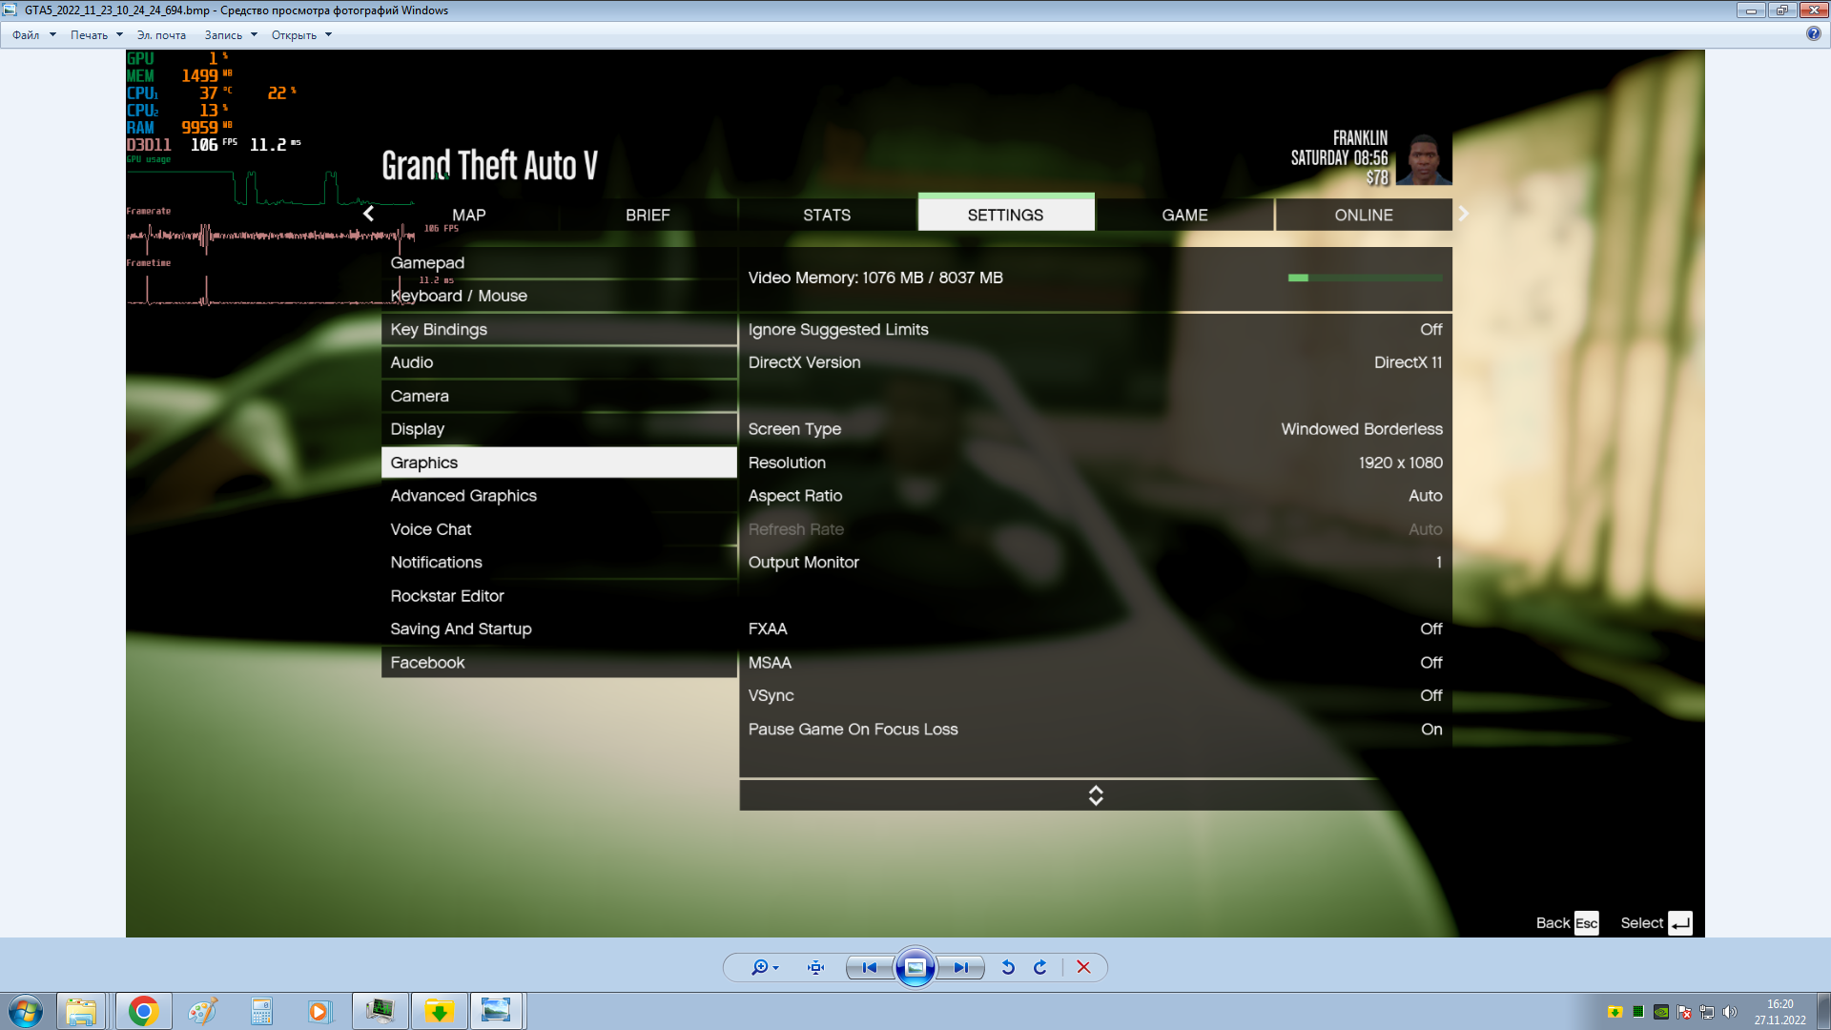Delete the photo with the red X
This screenshot has width=1831, height=1030.
pyautogui.click(x=1083, y=967)
